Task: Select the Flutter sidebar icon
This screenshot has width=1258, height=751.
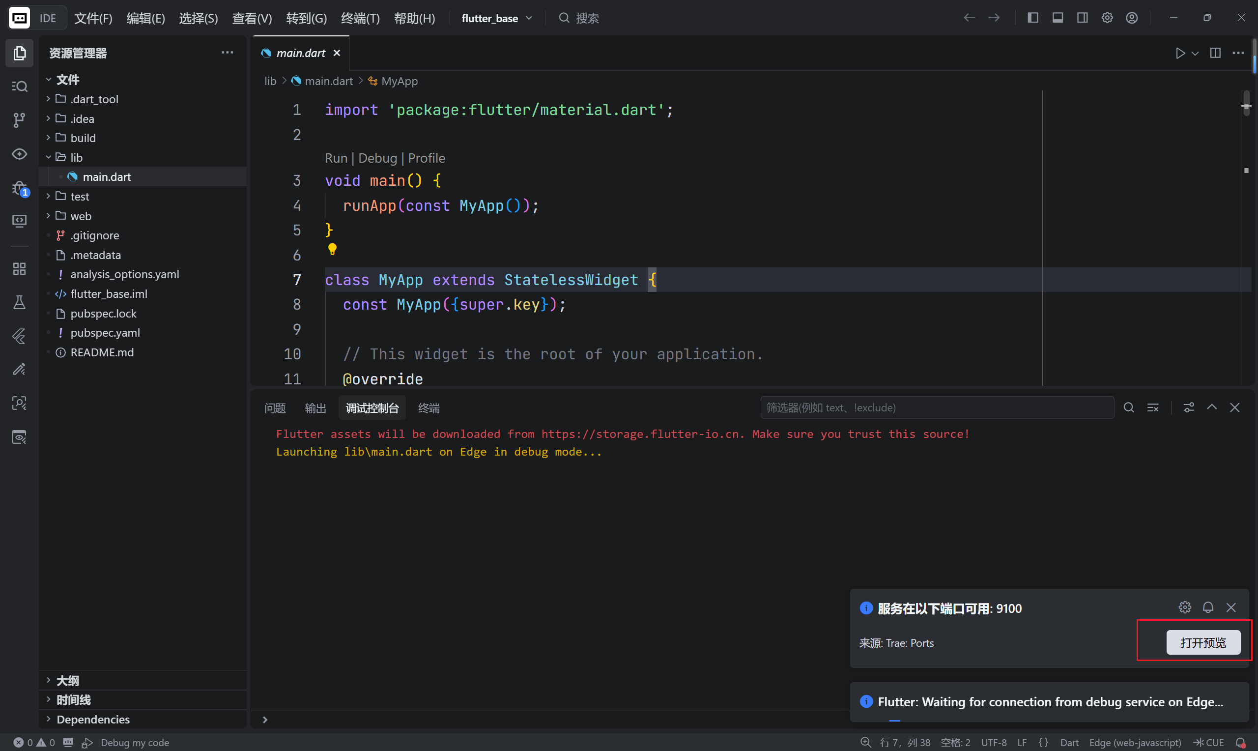Action: 19,336
